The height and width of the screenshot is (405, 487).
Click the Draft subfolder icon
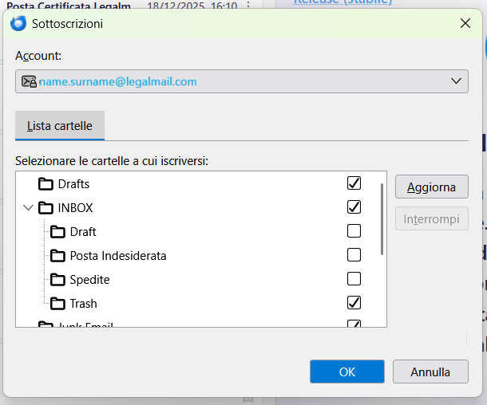click(x=57, y=232)
